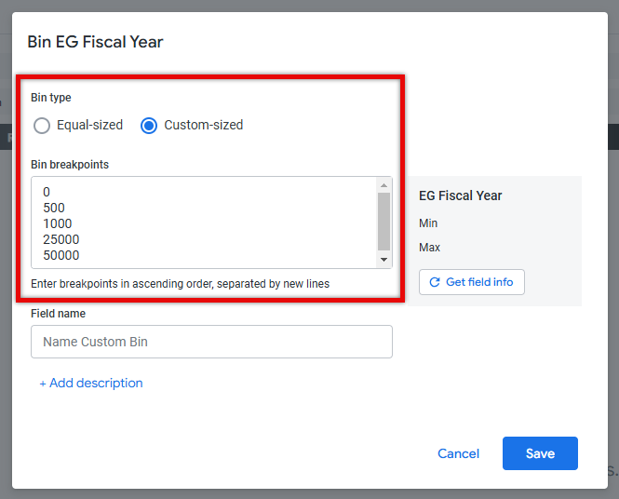Click the refresh icon in Get field info
Viewport: 619px width, 499px height.
435,282
